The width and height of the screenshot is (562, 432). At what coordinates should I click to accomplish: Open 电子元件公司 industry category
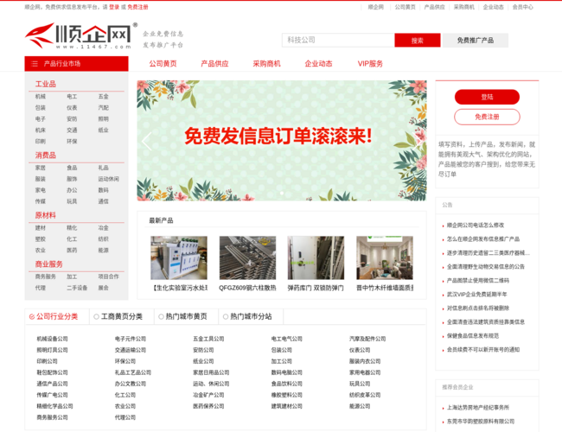coord(131,339)
